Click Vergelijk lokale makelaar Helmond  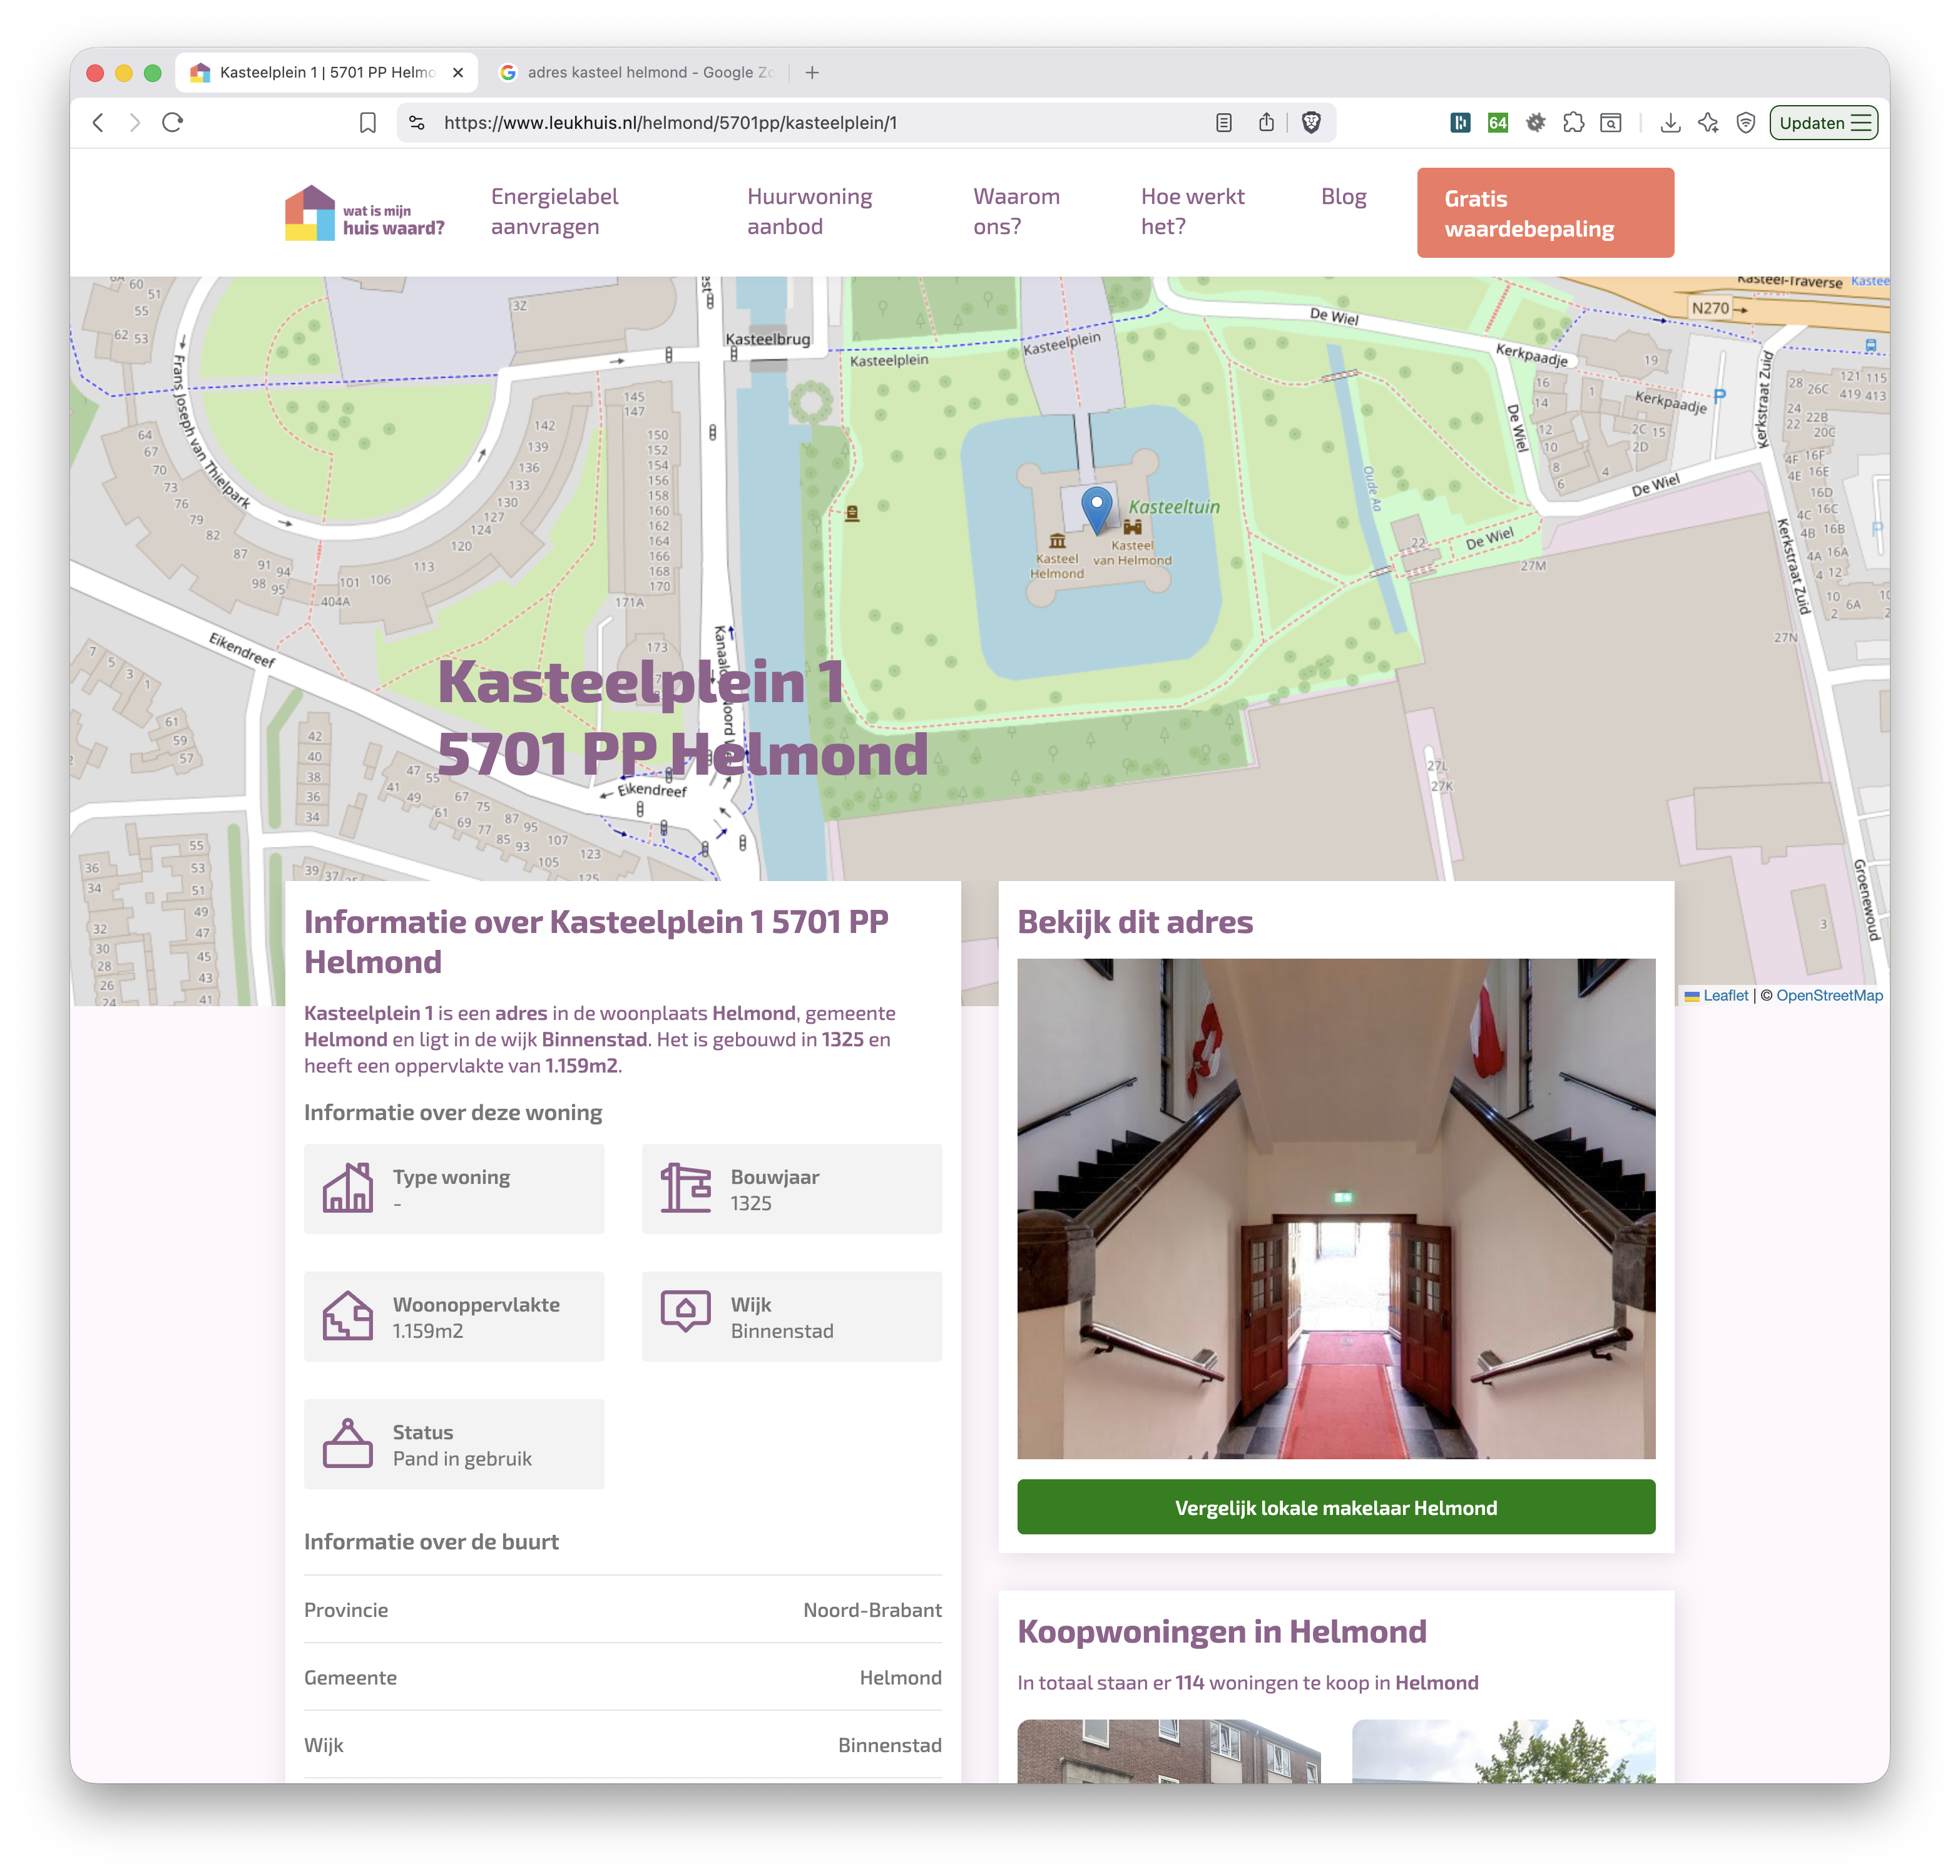coord(1336,1507)
